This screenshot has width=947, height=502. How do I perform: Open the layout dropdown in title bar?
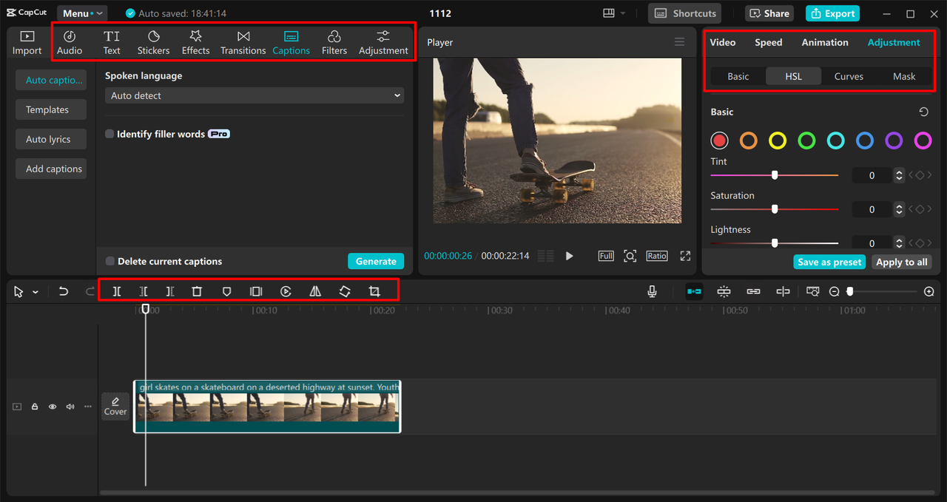click(x=614, y=13)
